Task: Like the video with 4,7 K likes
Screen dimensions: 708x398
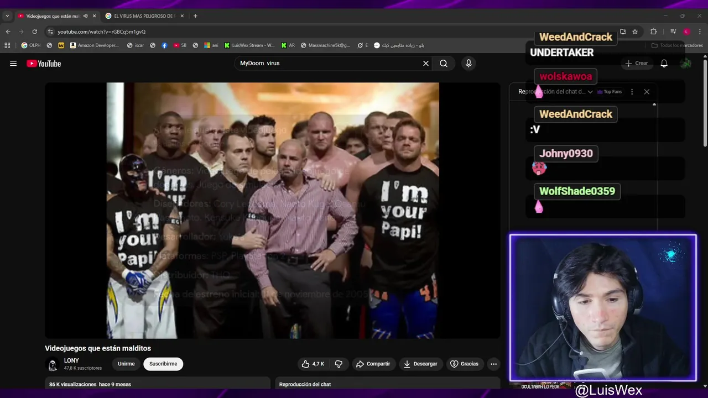Action: coord(313,364)
